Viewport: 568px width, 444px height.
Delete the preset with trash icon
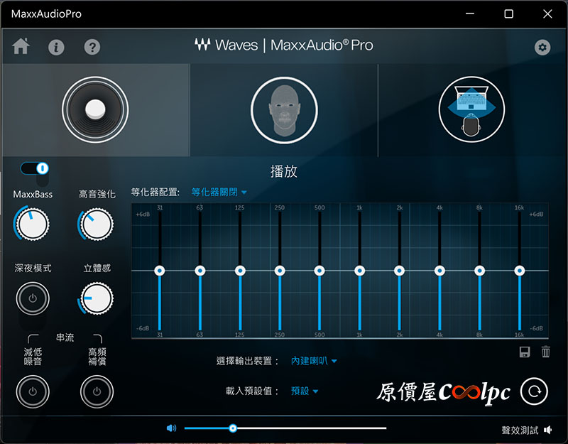tap(545, 352)
